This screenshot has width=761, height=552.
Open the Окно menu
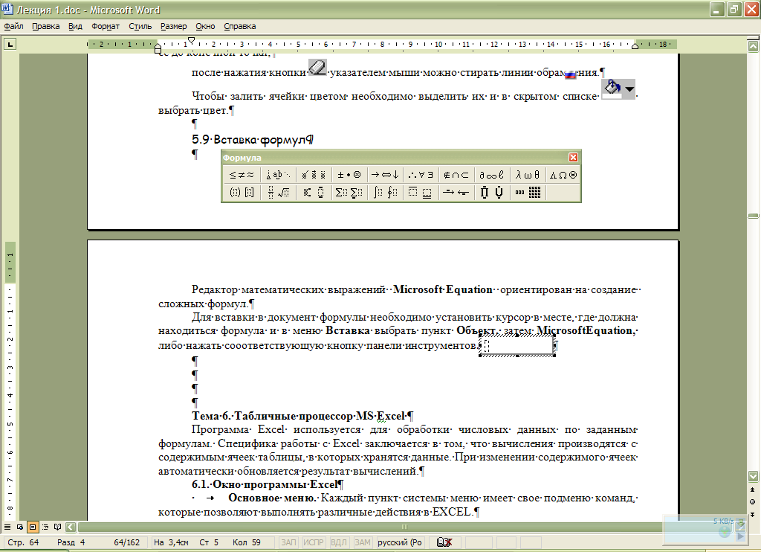pyautogui.click(x=205, y=26)
